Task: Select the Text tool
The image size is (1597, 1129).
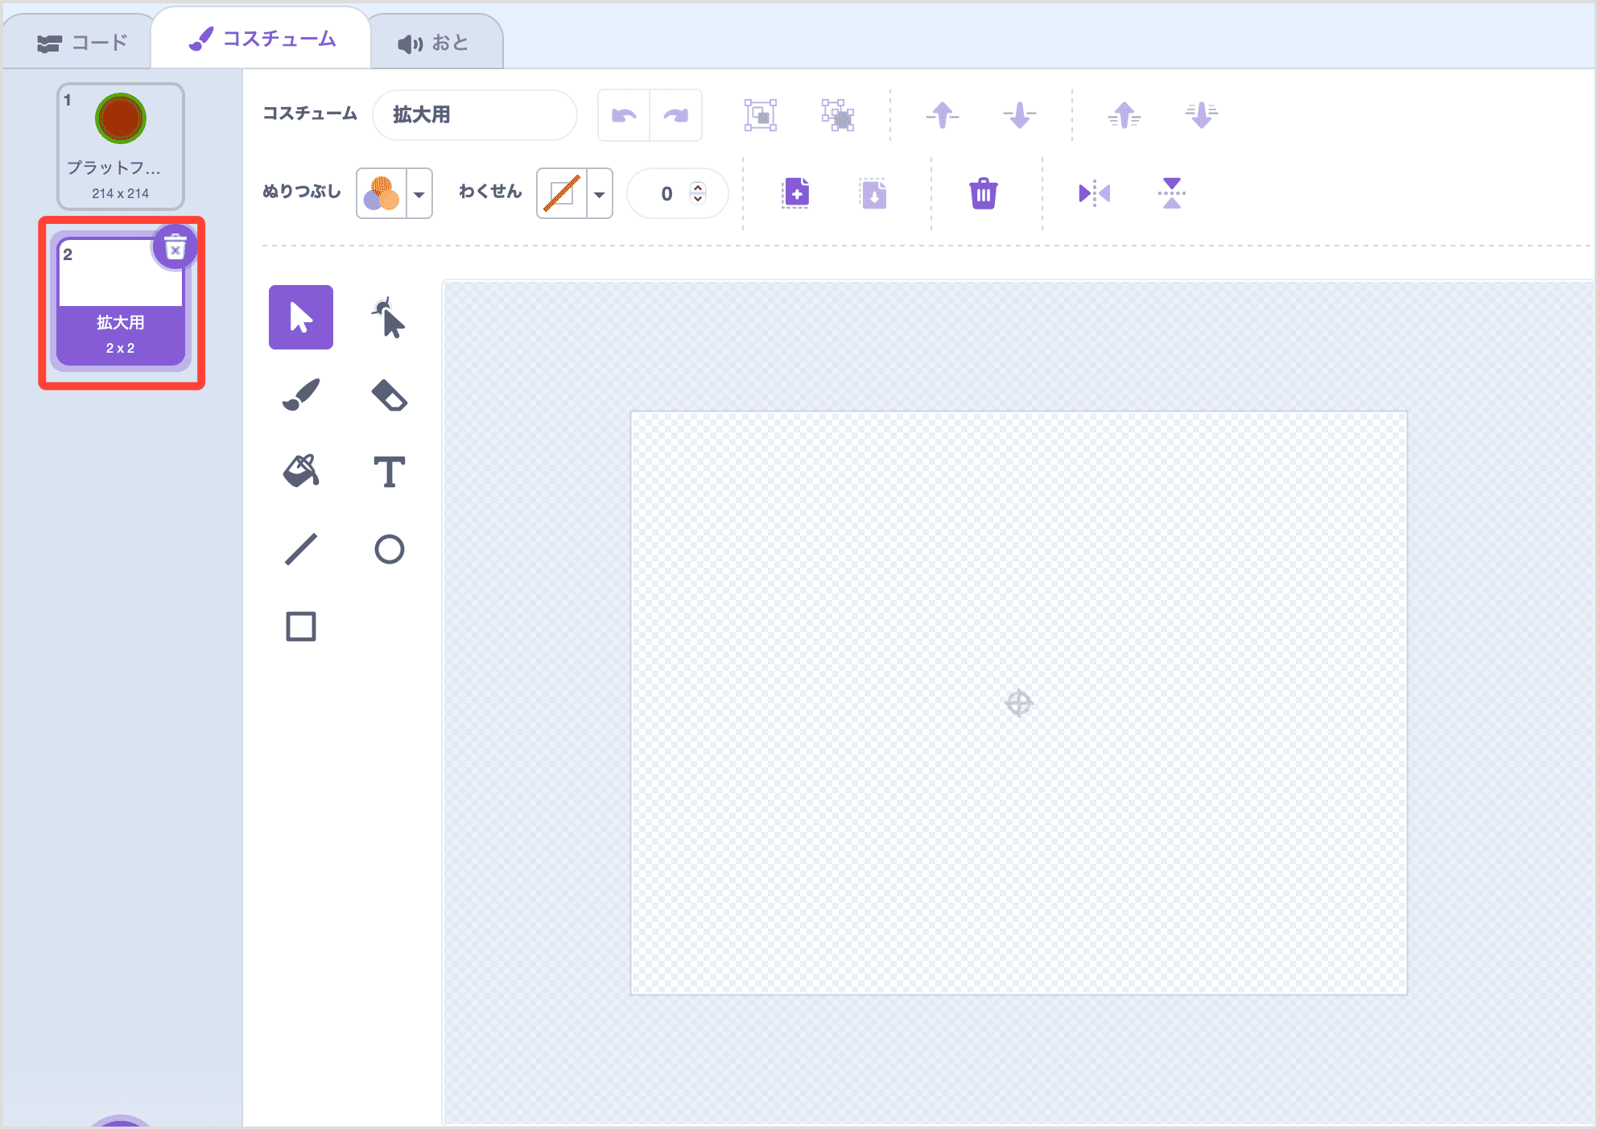Action: click(389, 471)
